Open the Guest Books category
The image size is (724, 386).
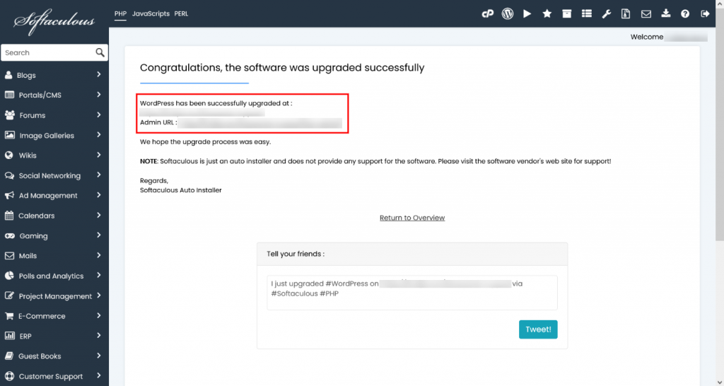[54, 356]
